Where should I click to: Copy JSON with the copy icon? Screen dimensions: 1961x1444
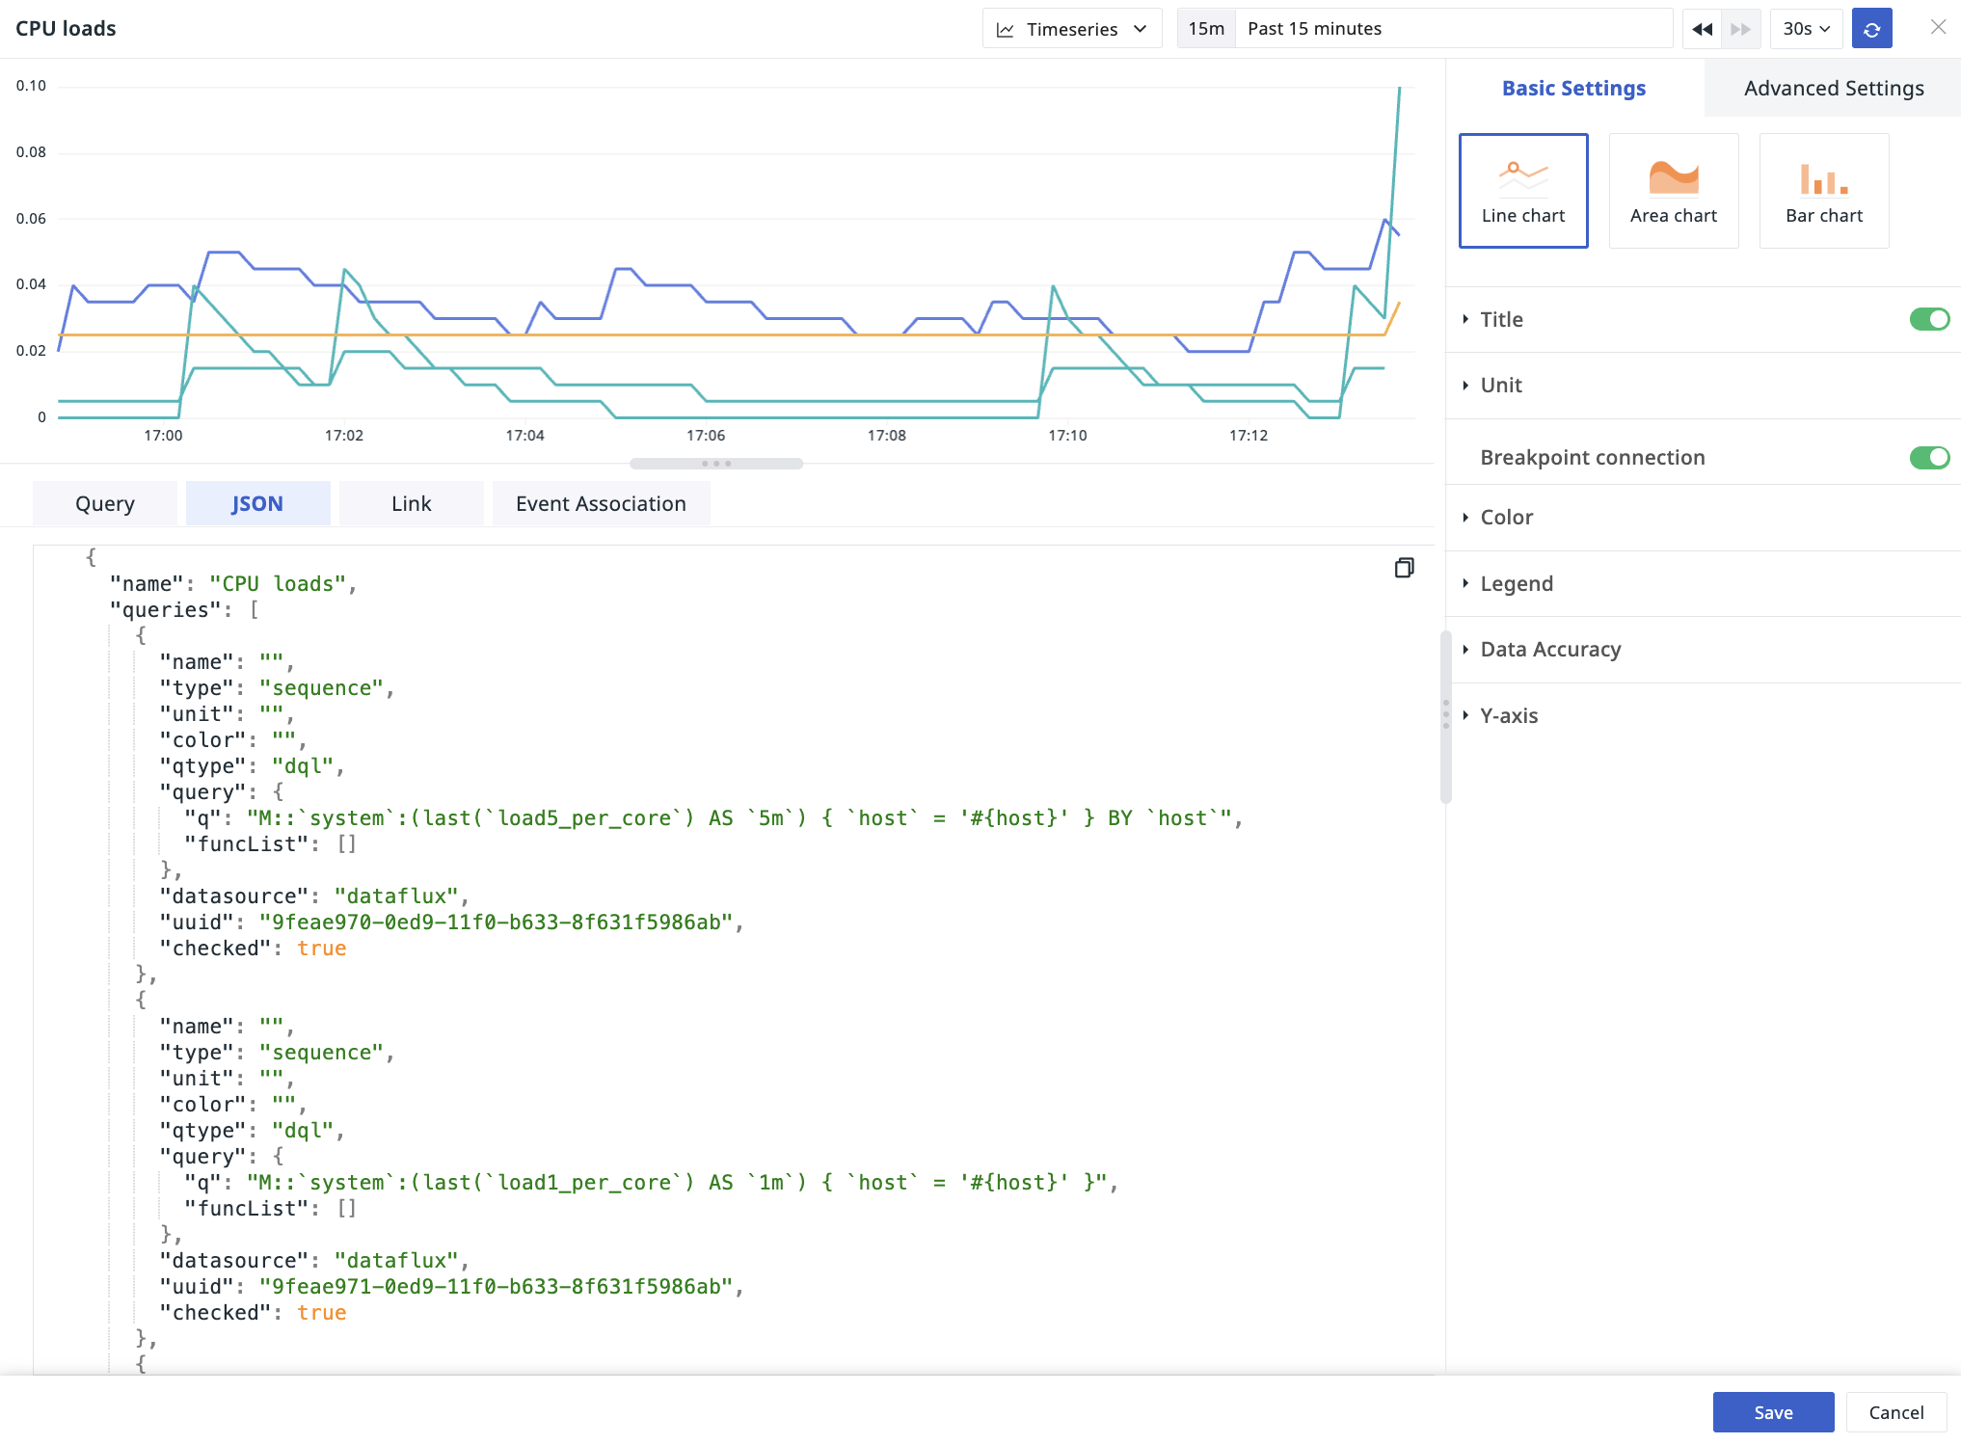click(1404, 568)
